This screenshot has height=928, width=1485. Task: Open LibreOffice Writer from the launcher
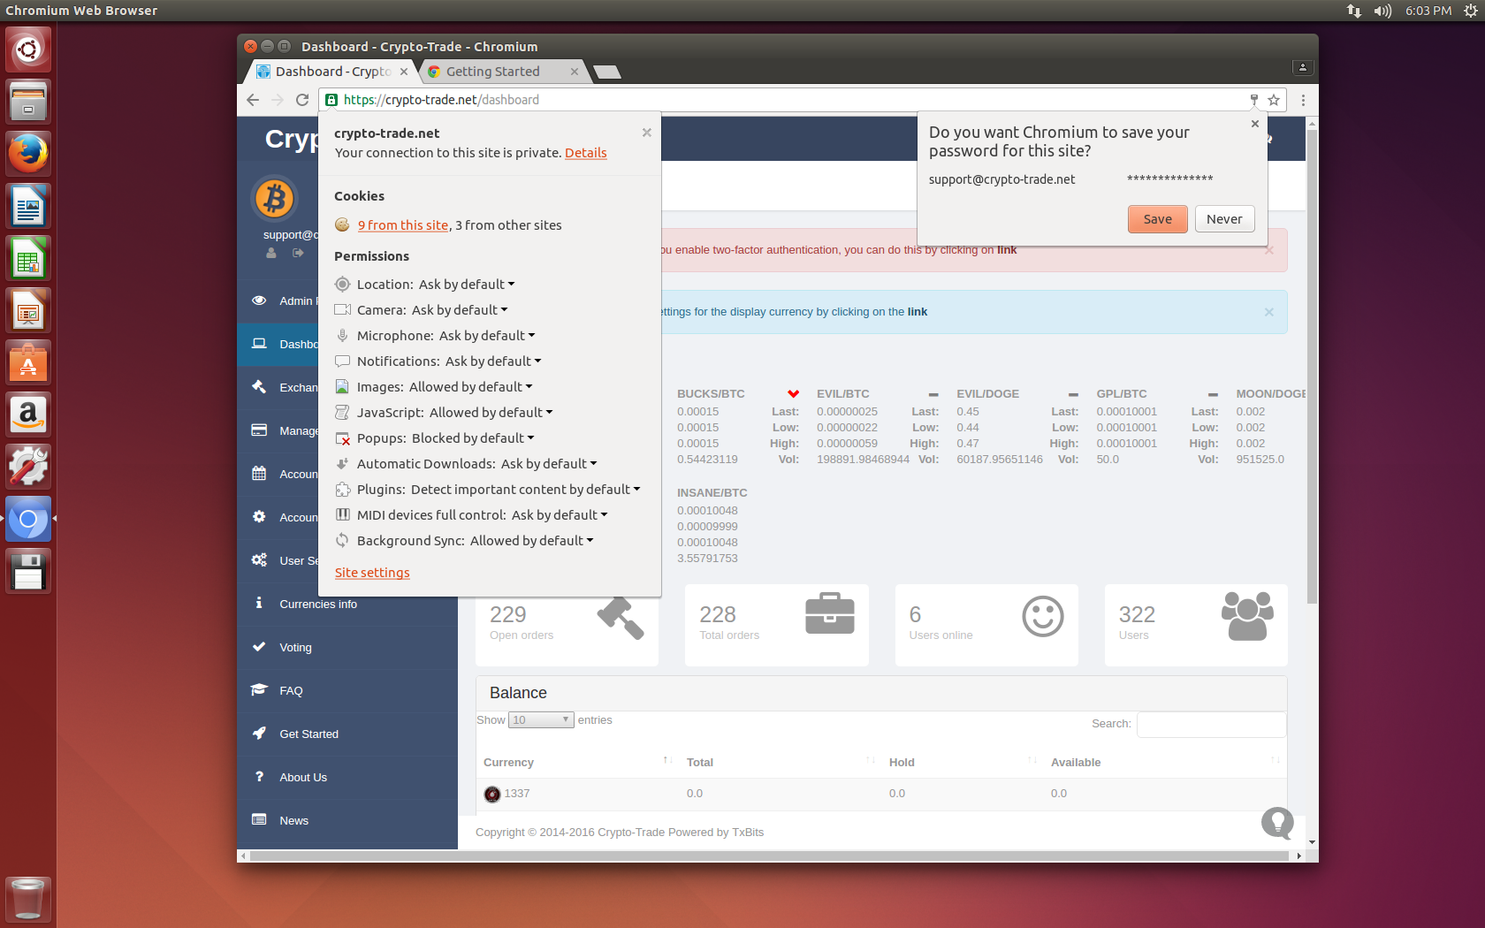tap(28, 206)
